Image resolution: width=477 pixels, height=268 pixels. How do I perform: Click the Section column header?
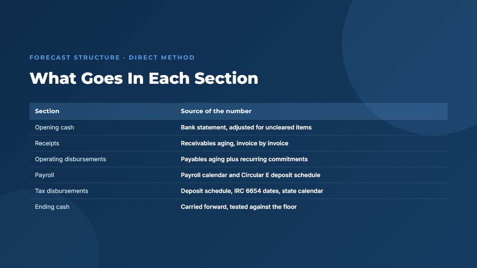47,111
